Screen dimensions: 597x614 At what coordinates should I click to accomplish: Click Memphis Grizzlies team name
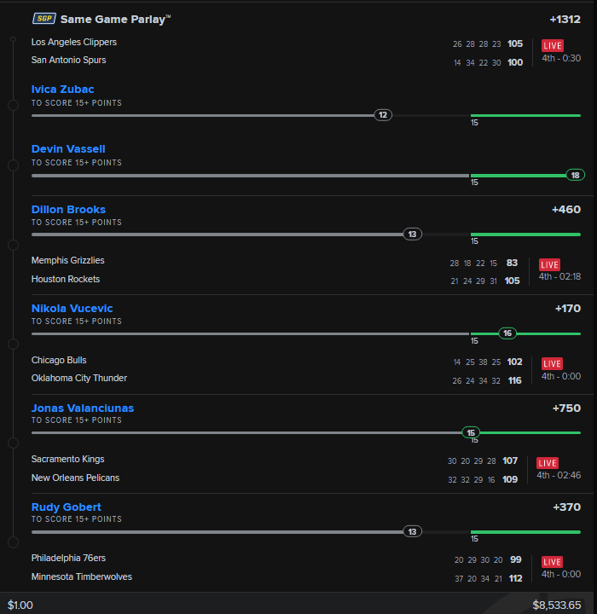pos(67,260)
